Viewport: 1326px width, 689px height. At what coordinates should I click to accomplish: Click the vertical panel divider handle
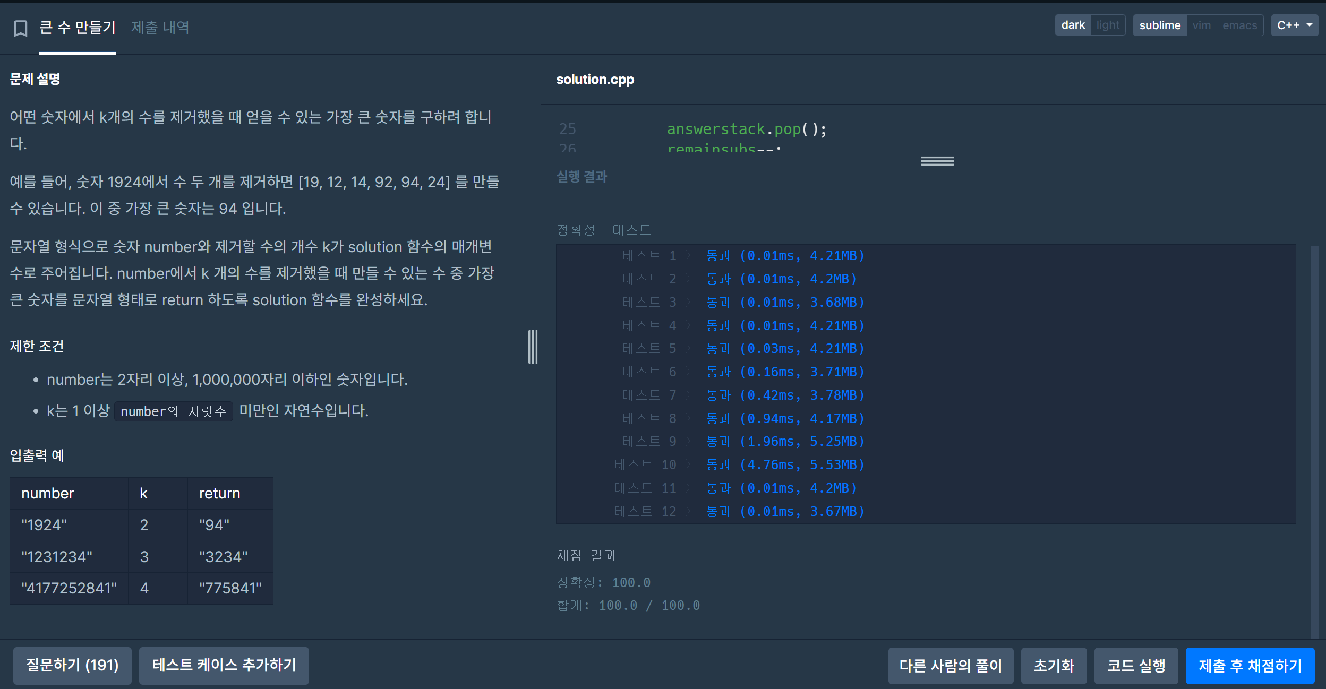[533, 347]
